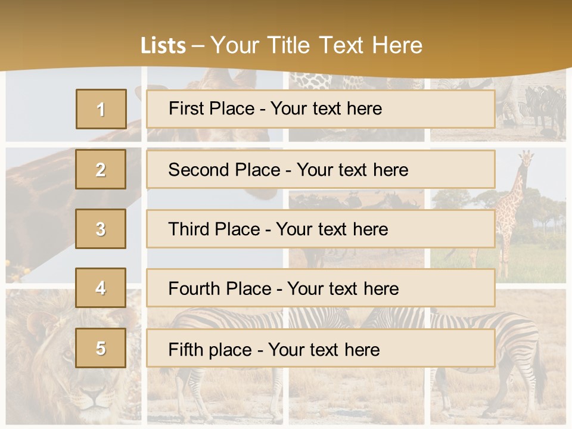Image resolution: width=572 pixels, height=429 pixels.
Task: Select the Second Place text bar
Action: tap(321, 169)
